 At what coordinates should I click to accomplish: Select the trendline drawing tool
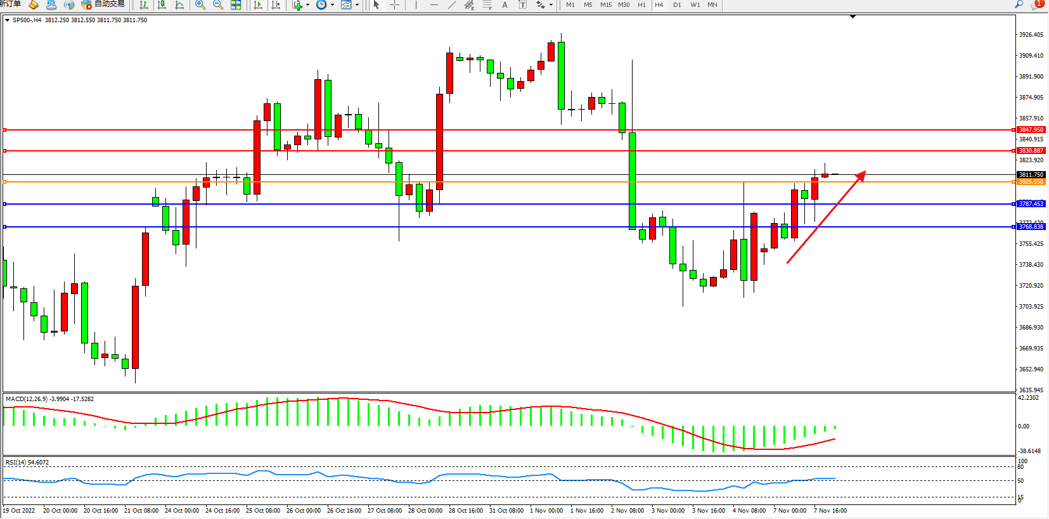(x=451, y=5)
